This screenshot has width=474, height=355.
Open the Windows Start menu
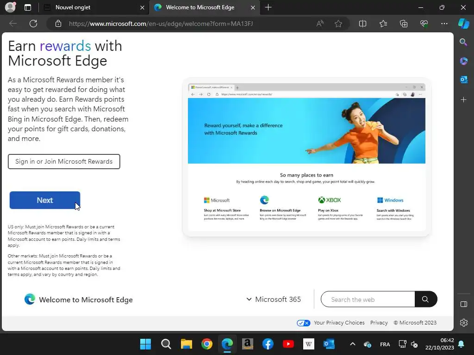coord(145,344)
